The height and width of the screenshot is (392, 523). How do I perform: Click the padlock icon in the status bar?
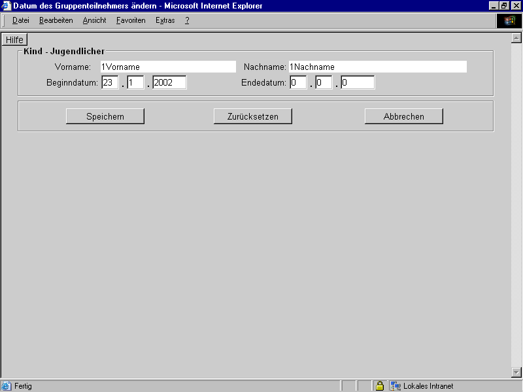pos(380,385)
